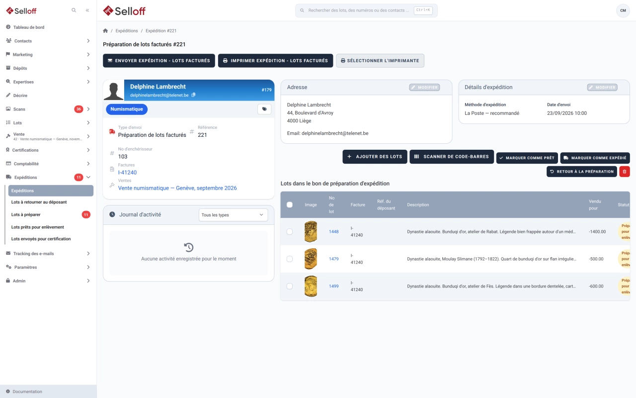Click the home icon in the breadcrumb

(105, 31)
